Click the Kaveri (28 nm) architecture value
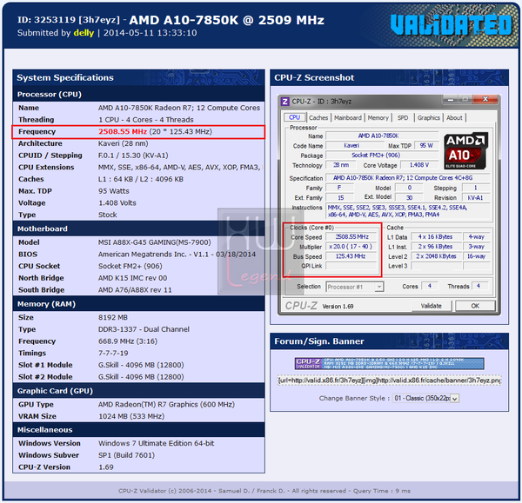This screenshot has width=522, height=503. click(x=124, y=143)
